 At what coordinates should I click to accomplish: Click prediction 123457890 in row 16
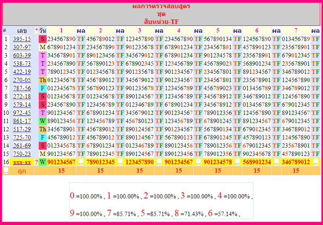point(139,162)
